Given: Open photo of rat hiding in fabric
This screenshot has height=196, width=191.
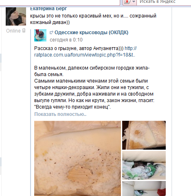Looking at the screenshot, I should 144,165.
